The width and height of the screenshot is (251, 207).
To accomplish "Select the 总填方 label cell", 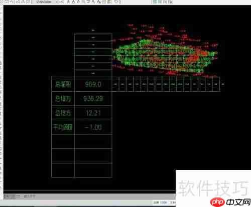I will 63,99.
